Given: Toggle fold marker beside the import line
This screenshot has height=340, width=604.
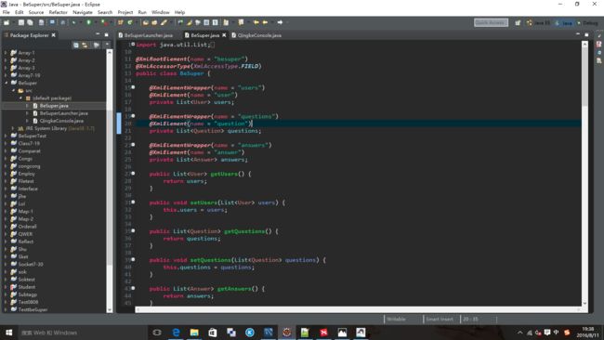Looking at the screenshot, I should [x=133, y=45].
